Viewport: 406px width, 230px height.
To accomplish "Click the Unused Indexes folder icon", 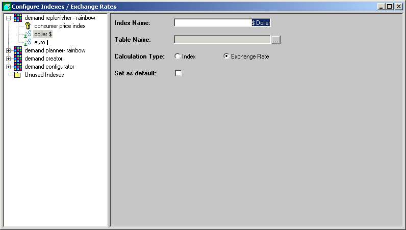I will 17,75.
